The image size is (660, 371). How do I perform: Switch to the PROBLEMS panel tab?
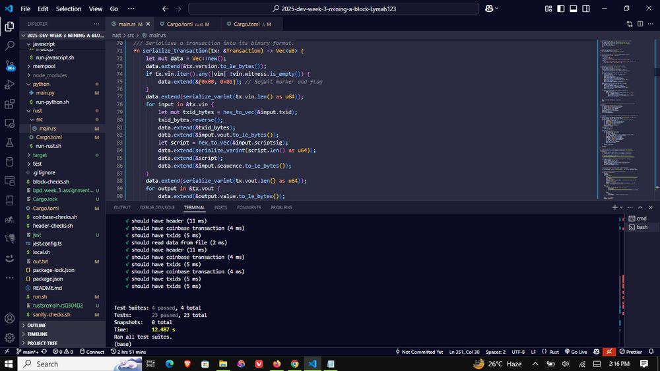281,207
